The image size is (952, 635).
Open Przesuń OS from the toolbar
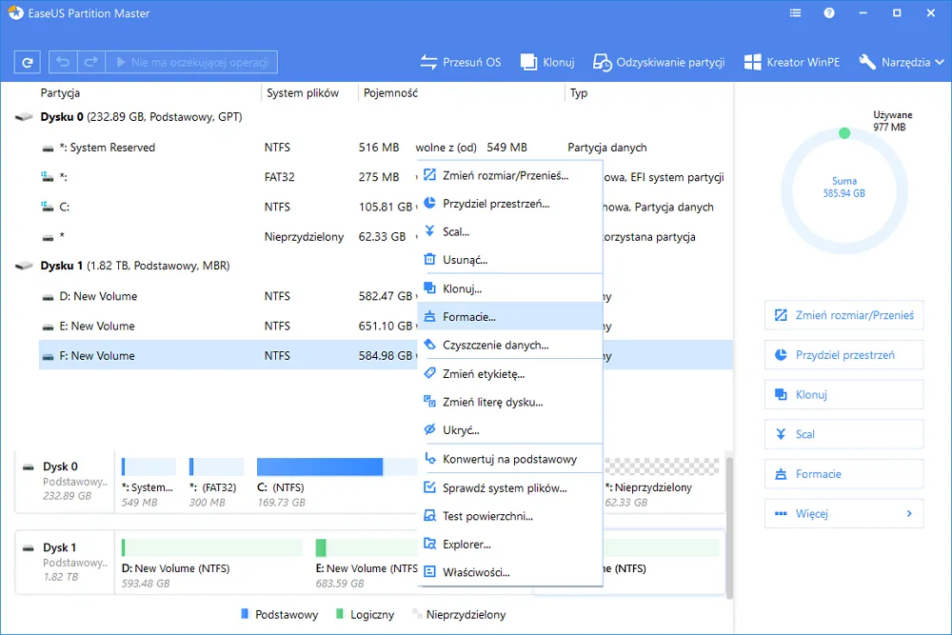click(x=461, y=61)
